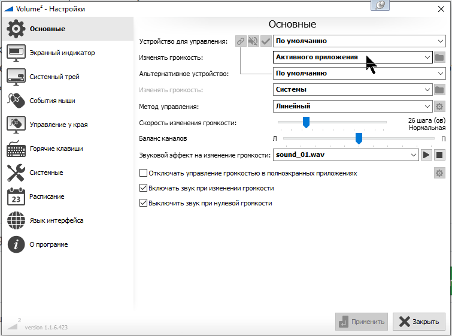Click the globe icon for Язык интерфейса
The width and height of the screenshot is (452, 336).
tap(16, 220)
